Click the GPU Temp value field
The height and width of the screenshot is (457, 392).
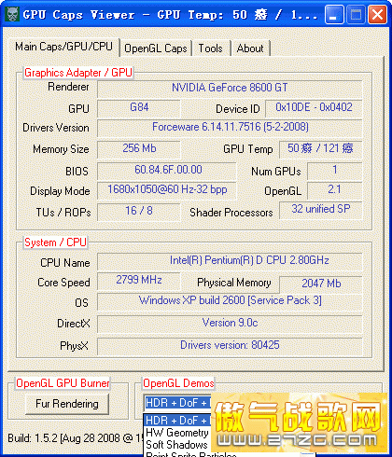tap(321, 149)
